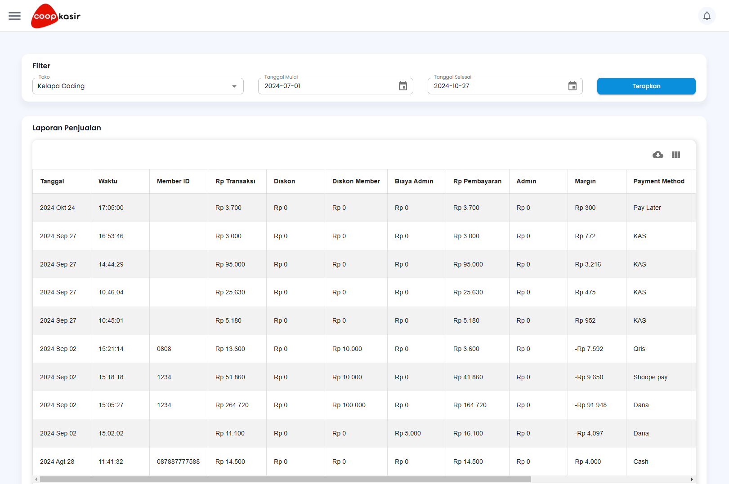Select the row with Member ID 0808
Screen dimensions: 729x484
click(x=164, y=349)
